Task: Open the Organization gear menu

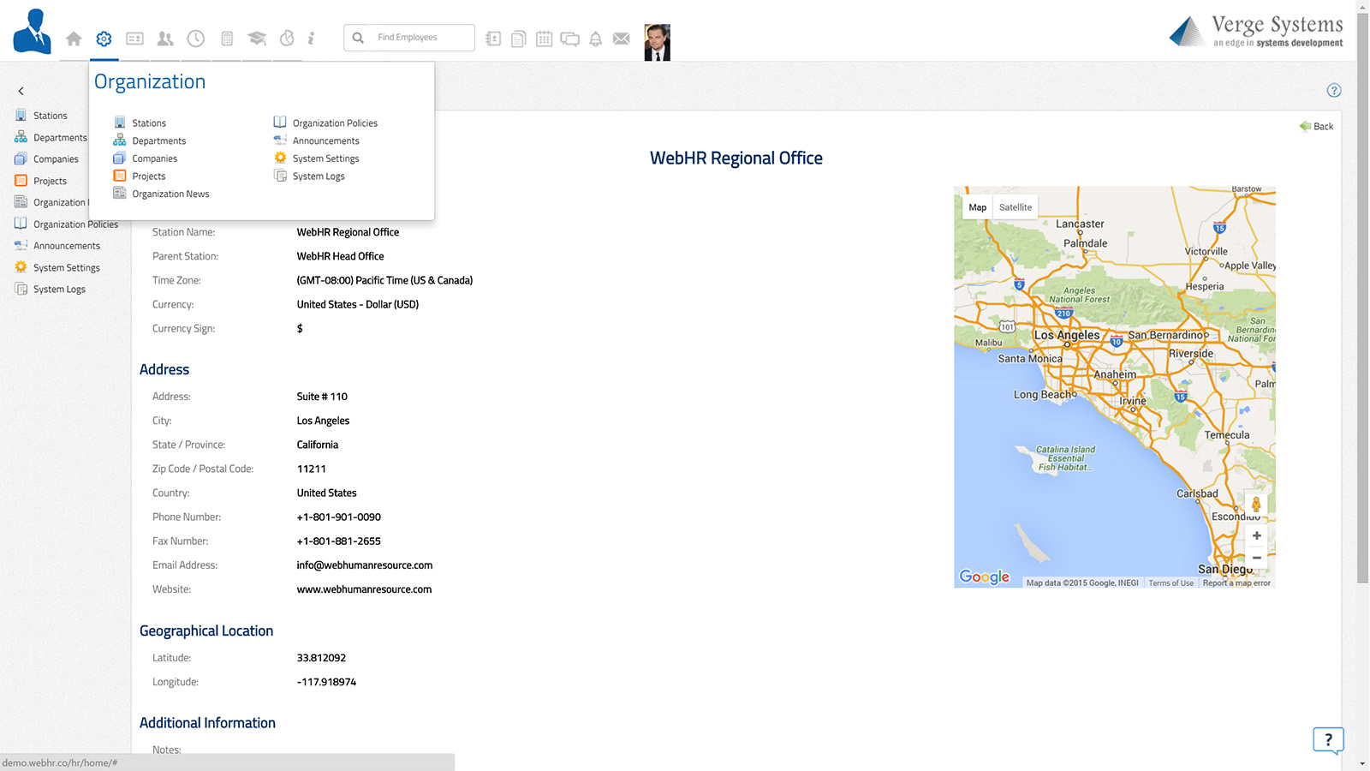Action: pos(104,39)
